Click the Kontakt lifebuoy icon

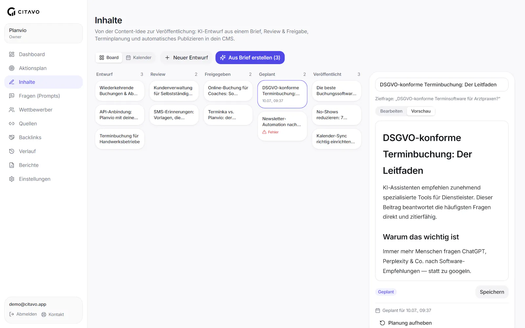point(44,315)
